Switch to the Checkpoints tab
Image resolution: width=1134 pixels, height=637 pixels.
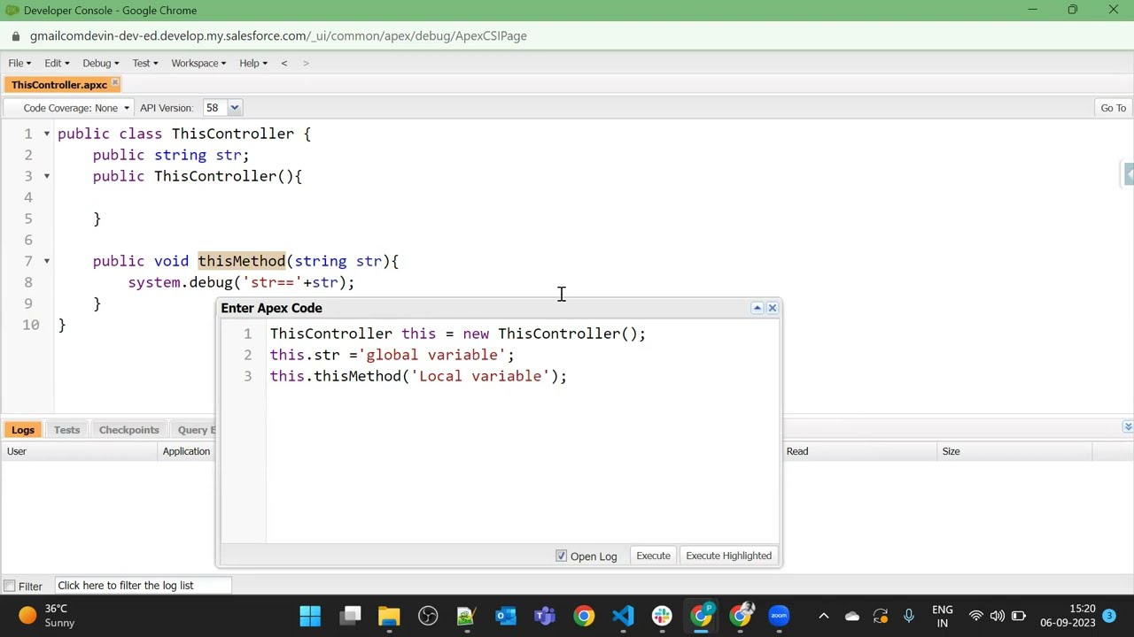point(129,430)
